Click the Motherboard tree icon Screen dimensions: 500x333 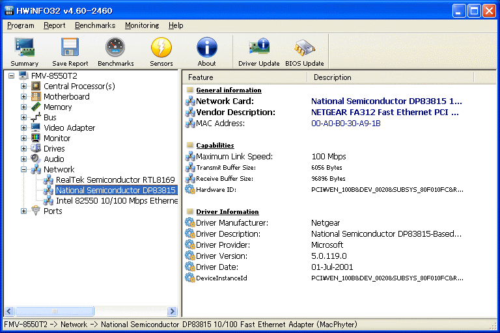pyautogui.click(x=36, y=96)
